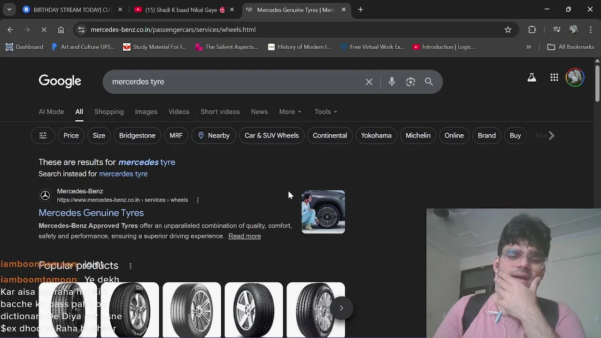
Task: Switch to Short videos results
Action: coord(220,112)
